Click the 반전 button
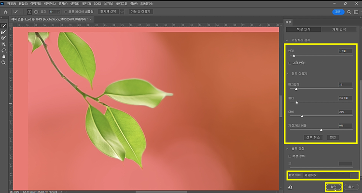This screenshot has width=362, height=193. coord(333,137)
